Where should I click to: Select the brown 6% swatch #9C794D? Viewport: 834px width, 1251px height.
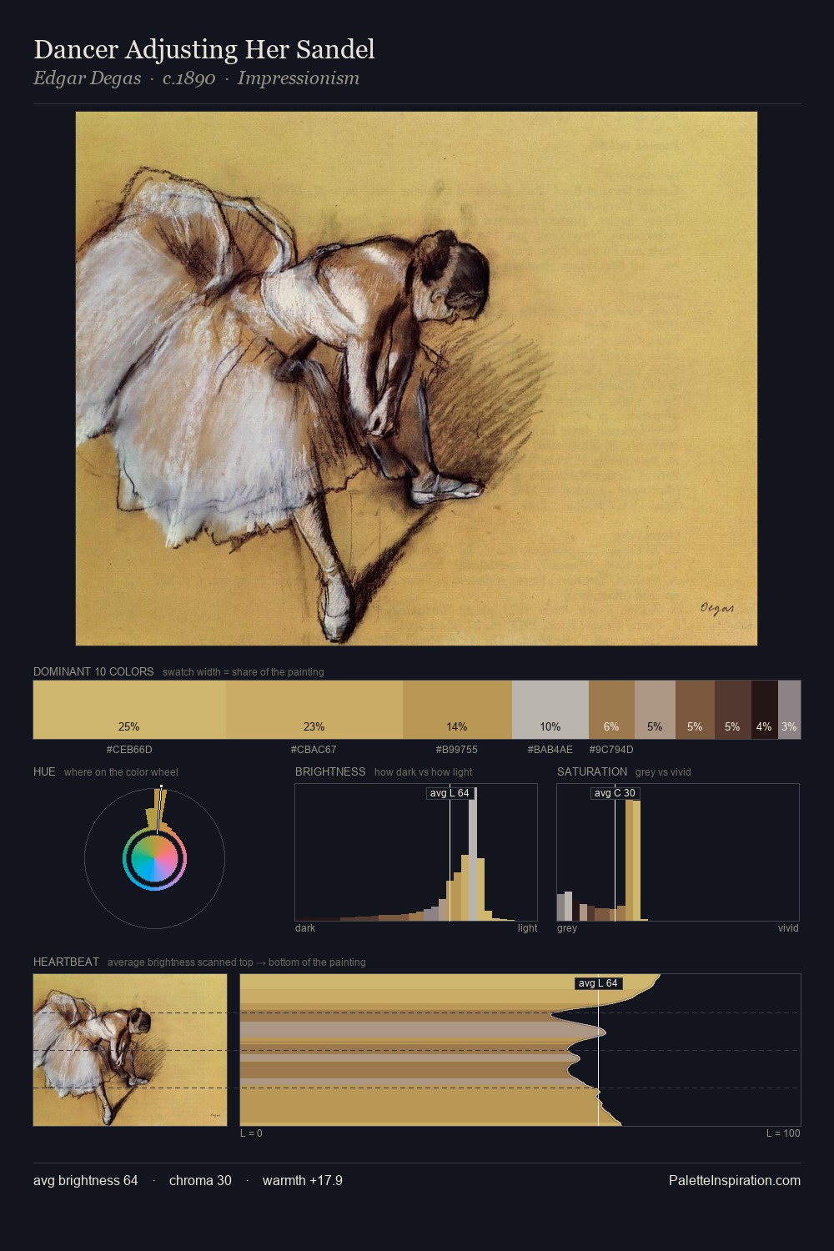coord(611,710)
